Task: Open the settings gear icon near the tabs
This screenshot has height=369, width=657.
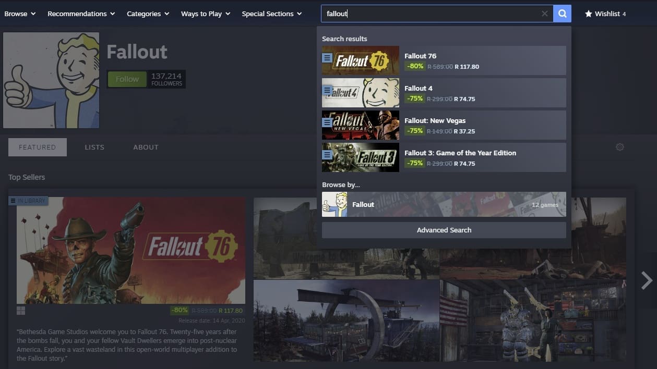Action: [620, 147]
